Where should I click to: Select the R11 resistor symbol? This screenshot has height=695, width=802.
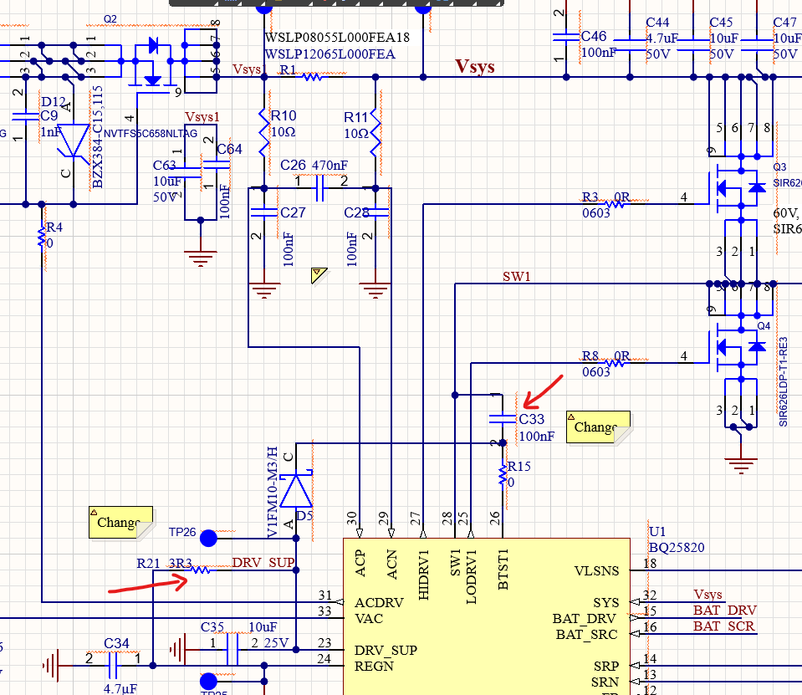coord(375,132)
